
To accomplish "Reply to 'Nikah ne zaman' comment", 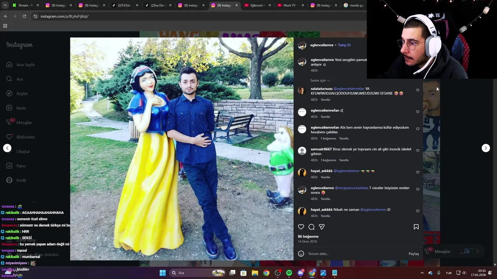I will coord(325,216).
